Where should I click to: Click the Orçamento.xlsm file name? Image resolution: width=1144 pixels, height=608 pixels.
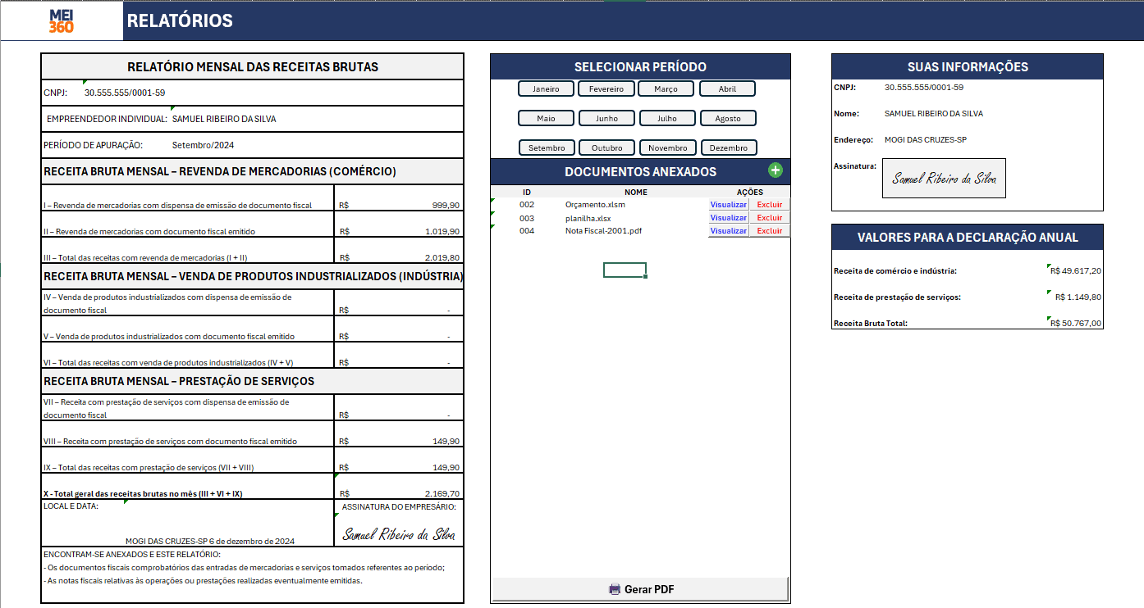point(595,205)
